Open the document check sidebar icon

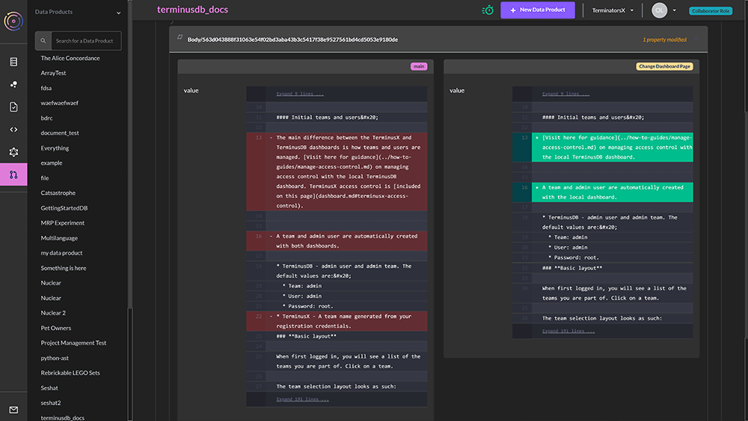pos(13,107)
